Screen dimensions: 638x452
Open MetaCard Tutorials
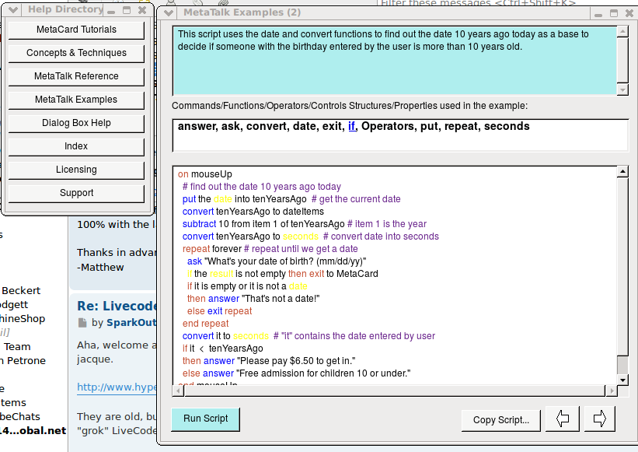click(76, 30)
